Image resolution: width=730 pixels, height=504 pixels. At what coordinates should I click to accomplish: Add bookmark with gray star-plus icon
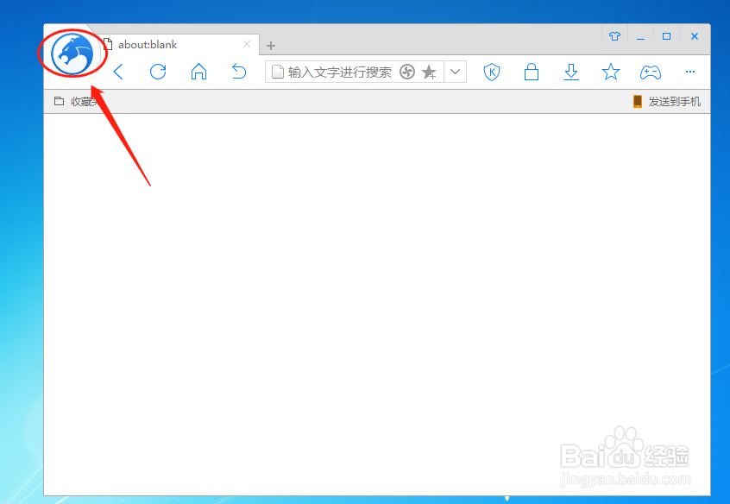coord(429,72)
